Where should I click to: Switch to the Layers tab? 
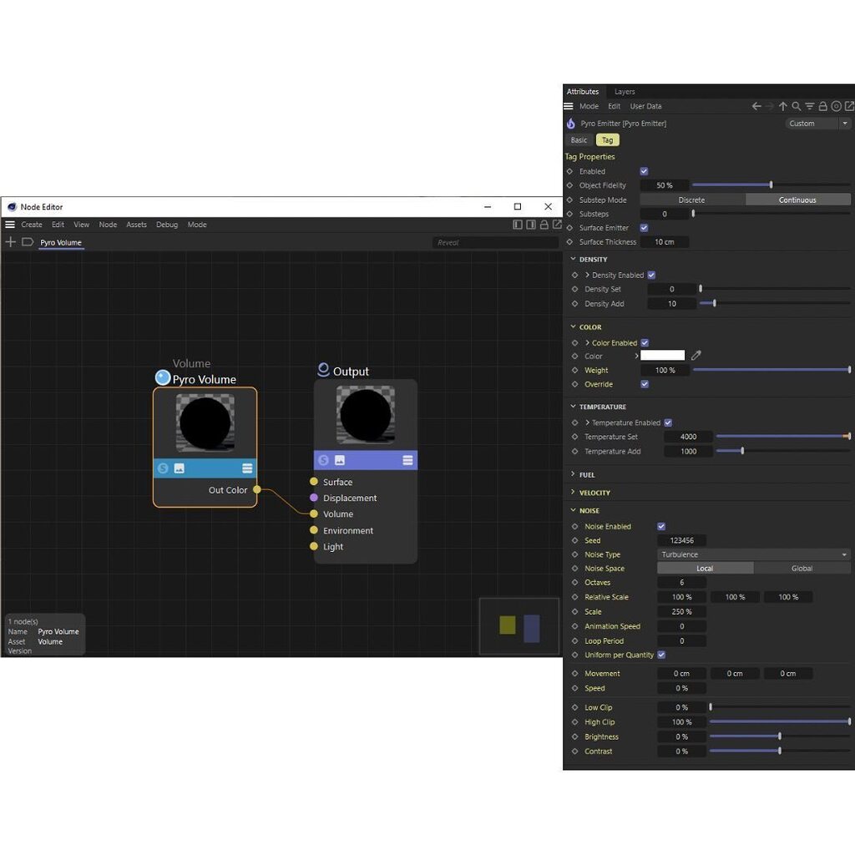pyautogui.click(x=625, y=92)
